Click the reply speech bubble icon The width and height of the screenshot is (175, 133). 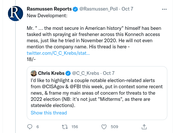30,127
